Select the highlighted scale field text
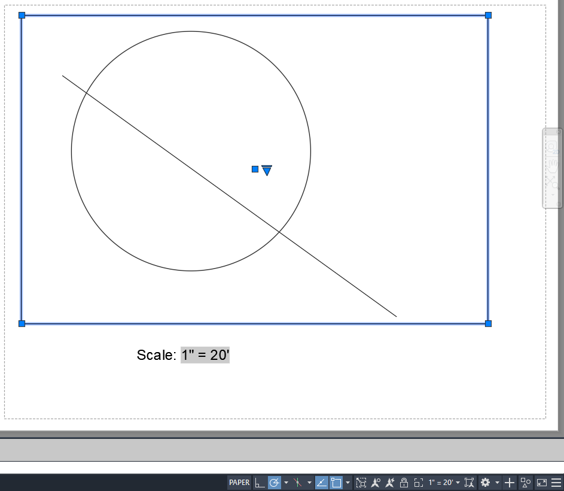Screen dimensions: 564x491 [x=205, y=354]
